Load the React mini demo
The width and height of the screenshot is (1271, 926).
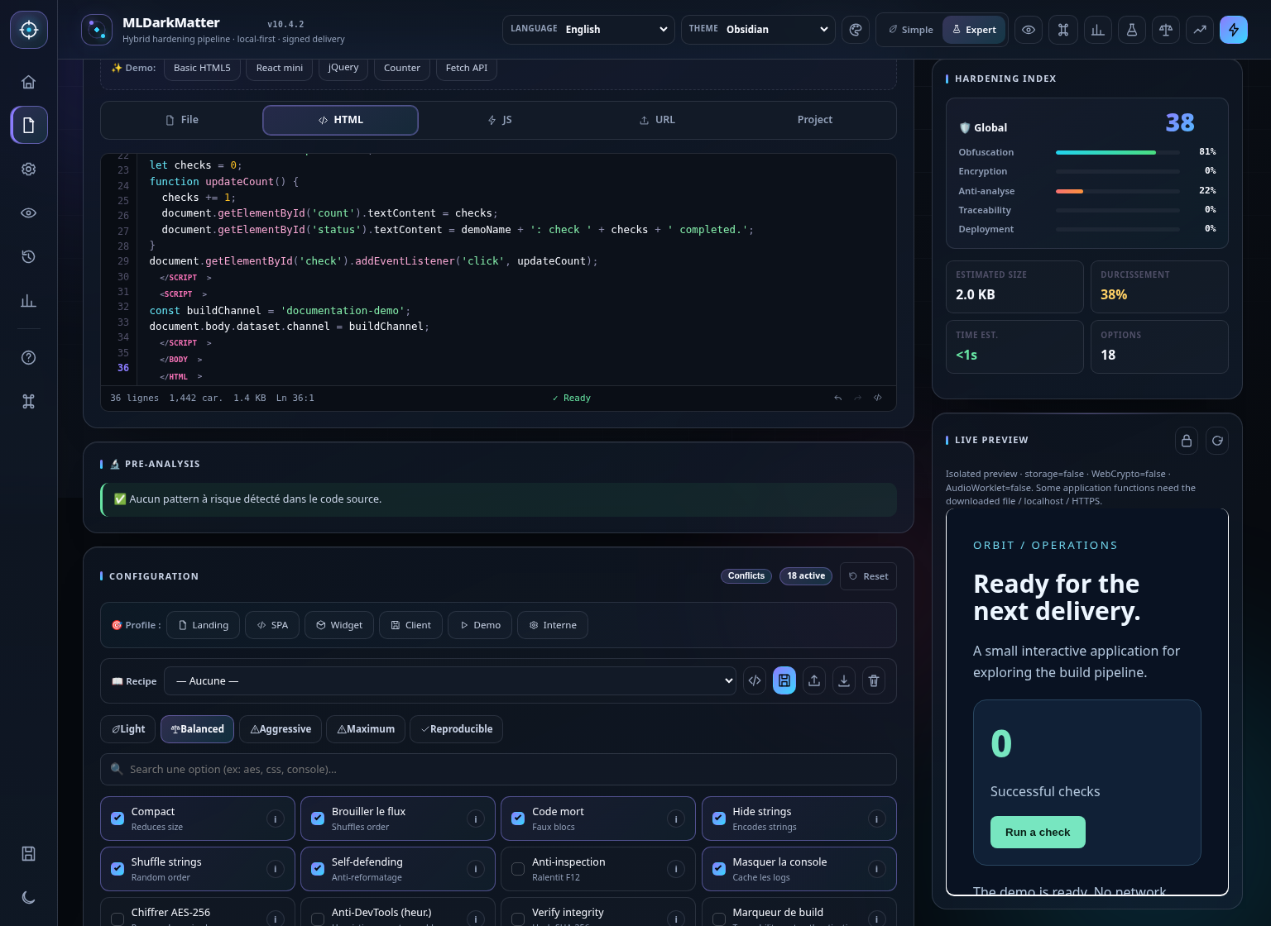click(x=279, y=68)
